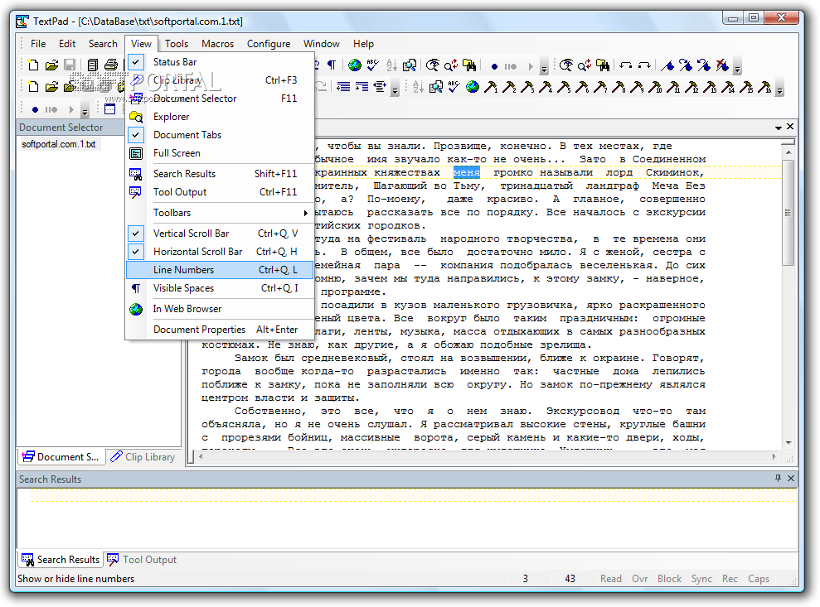Click the highlighted word меня in editor
Viewport: 820px width, 607px height.
467,173
